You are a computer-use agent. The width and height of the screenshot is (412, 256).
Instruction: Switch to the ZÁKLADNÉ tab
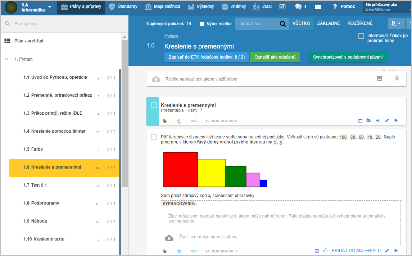pos(328,23)
